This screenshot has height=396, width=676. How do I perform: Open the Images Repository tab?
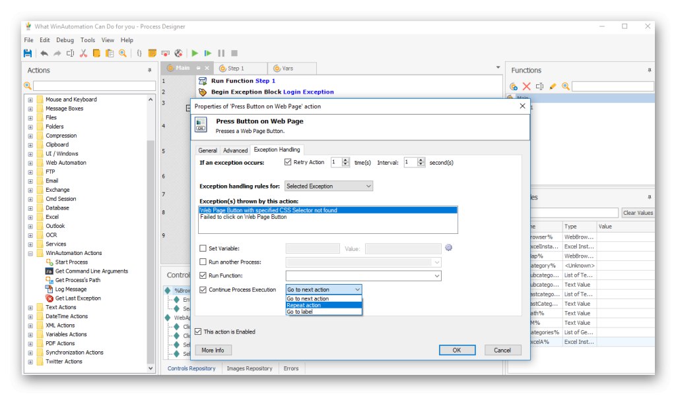250,368
